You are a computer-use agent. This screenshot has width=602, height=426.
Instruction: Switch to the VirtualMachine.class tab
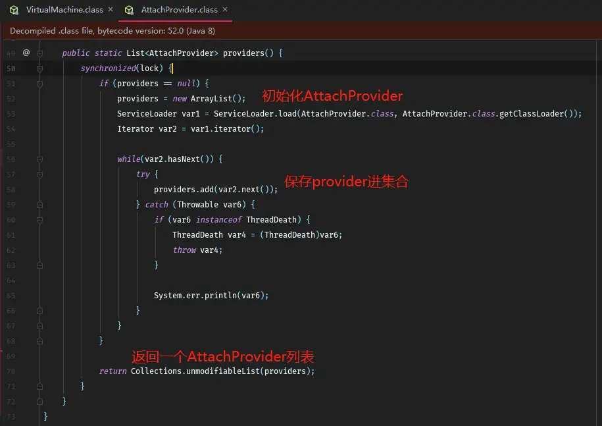pyautogui.click(x=64, y=10)
